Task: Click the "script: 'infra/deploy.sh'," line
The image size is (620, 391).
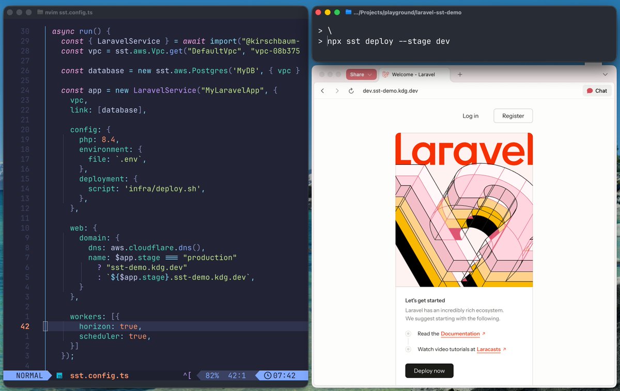Action: tap(147, 189)
